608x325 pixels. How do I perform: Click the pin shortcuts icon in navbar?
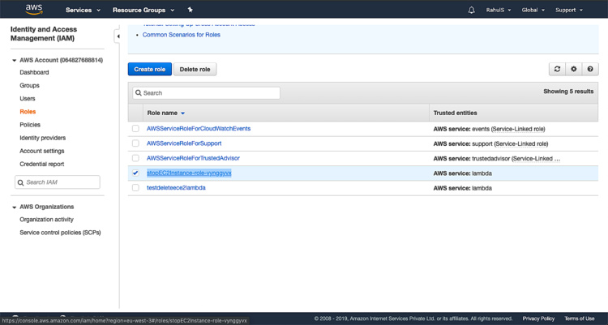(190, 10)
